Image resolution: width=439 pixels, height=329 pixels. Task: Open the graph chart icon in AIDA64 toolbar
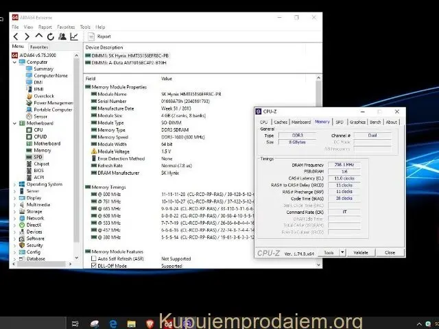(x=73, y=36)
